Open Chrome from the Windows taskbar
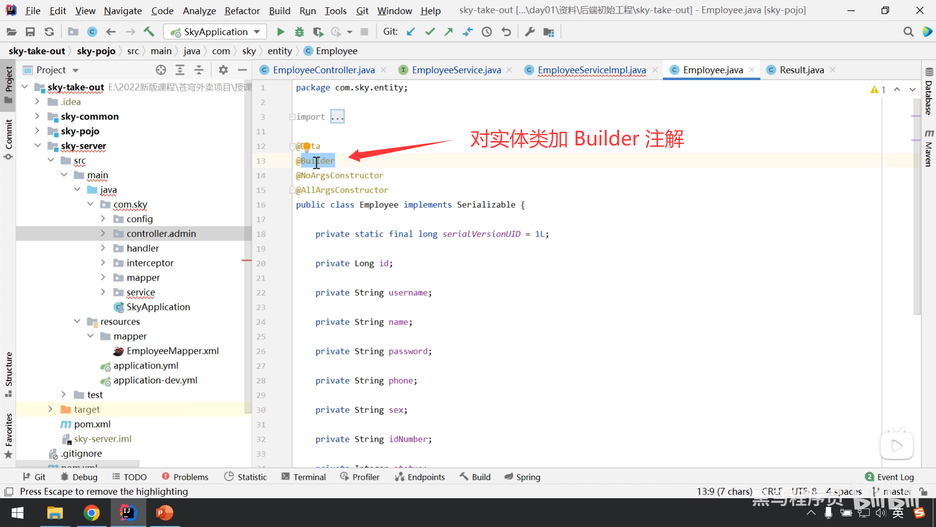 (x=92, y=513)
